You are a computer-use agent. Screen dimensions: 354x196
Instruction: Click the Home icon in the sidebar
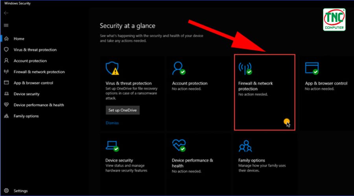coord(6,38)
